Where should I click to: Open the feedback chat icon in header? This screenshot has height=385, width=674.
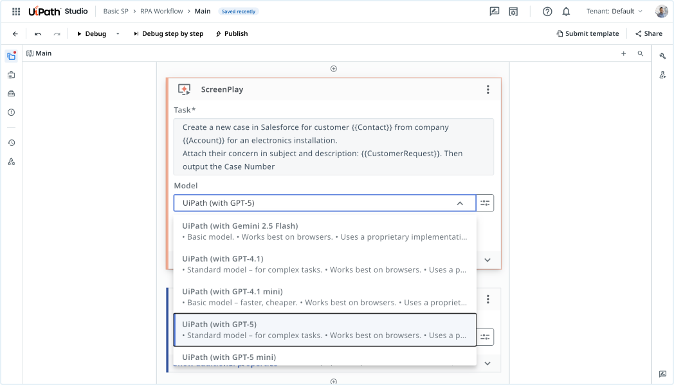(495, 12)
